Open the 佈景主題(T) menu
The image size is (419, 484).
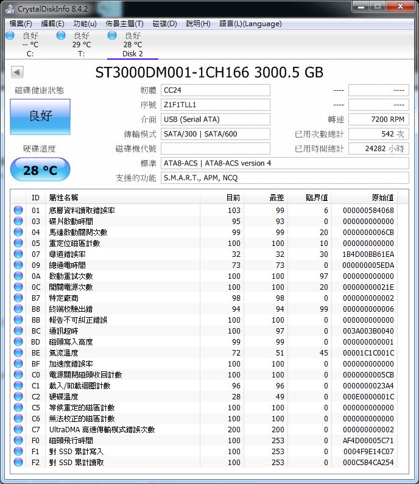pos(124,24)
